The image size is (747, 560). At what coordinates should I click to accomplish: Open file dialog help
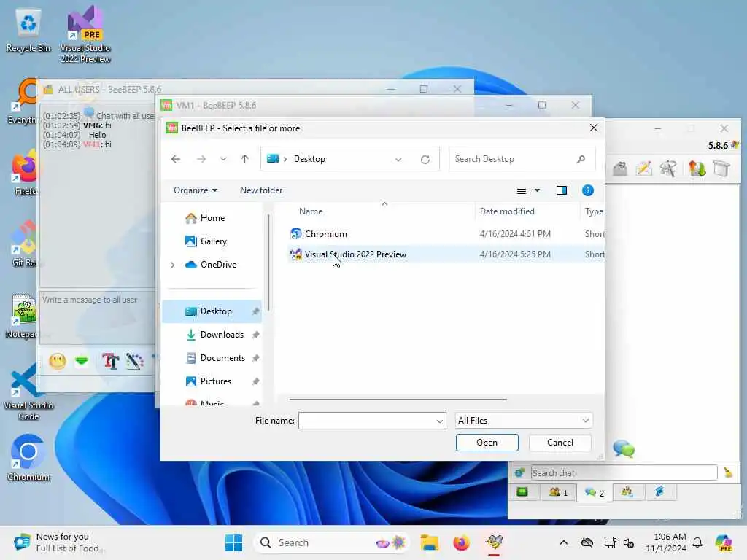click(x=588, y=190)
